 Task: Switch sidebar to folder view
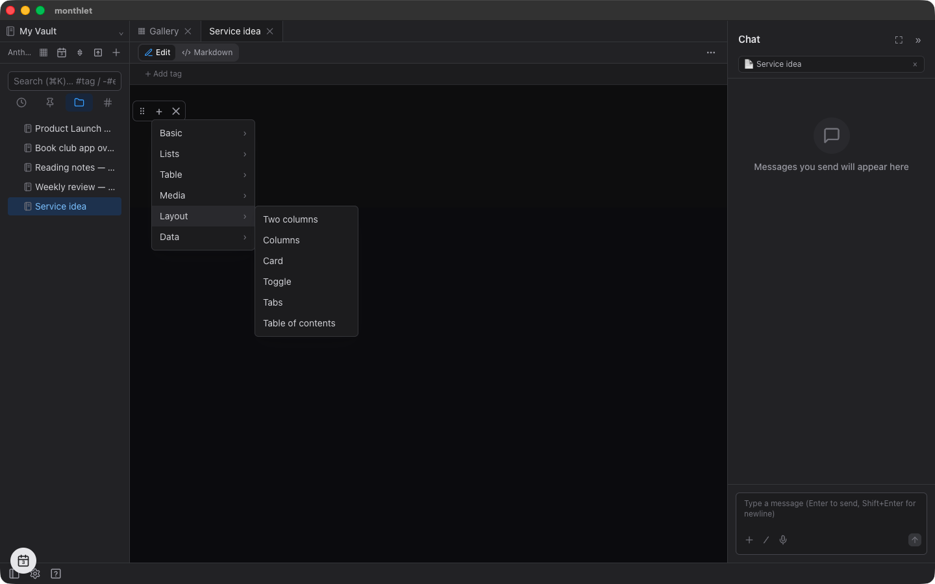point(79,103)
